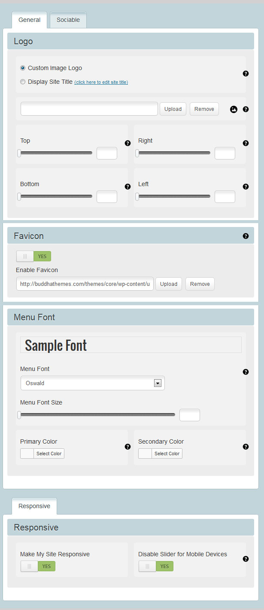Show help for Menu Font setting
This screenshot has width=264, height=610.
[246, 372]
